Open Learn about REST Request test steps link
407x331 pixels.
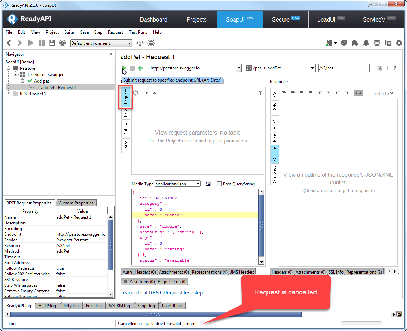pyautogui.click(x=163, y=293)
